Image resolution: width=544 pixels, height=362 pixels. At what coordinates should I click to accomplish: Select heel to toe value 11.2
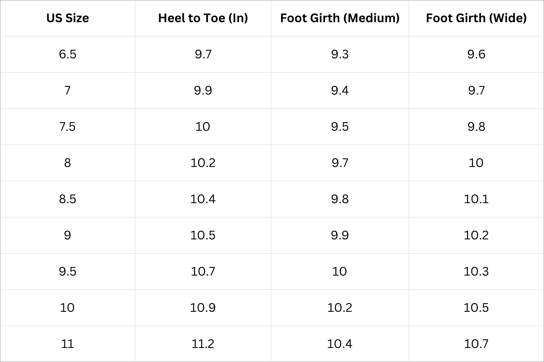[x=203, y=344]
